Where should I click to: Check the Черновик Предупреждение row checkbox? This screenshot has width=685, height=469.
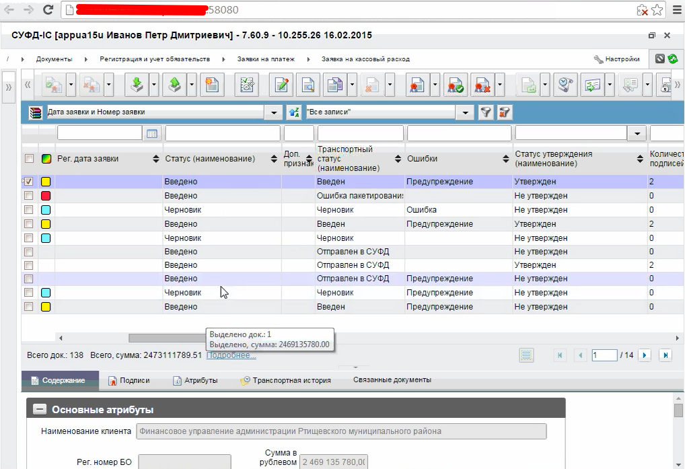click(28, 293)
